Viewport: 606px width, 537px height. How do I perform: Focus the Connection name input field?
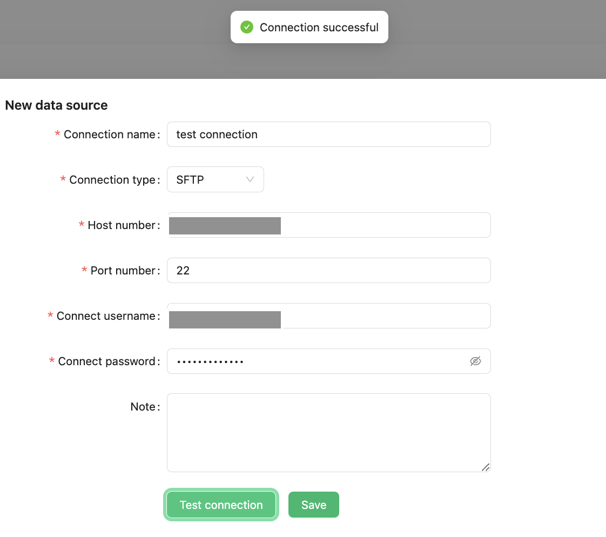point(328,134)
